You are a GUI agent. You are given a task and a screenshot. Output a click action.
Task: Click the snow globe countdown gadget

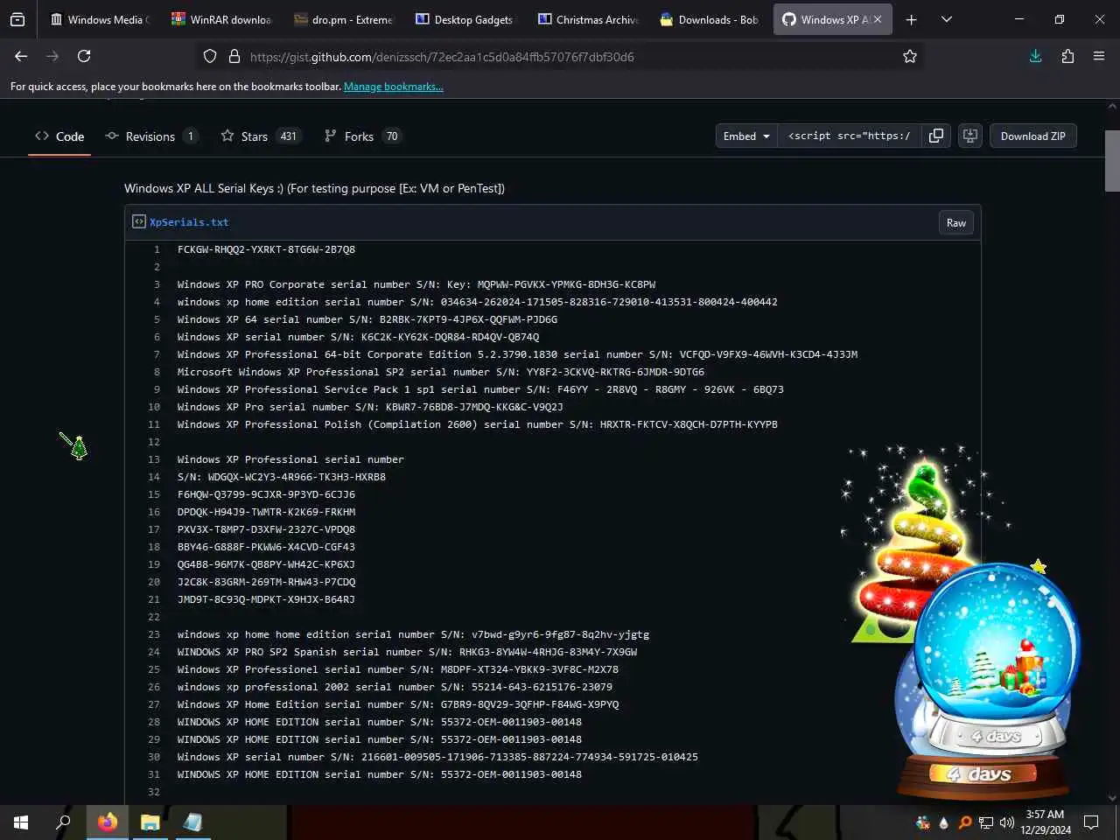tap(989, 681)
